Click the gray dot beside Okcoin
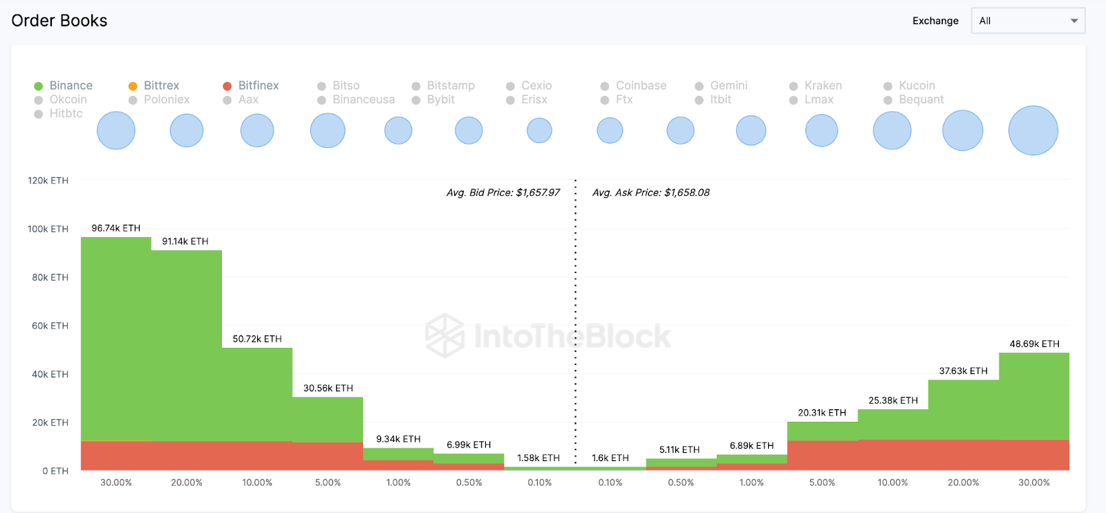The height and width of the screenshot is (513, 1106). click(x=39, y=100)
